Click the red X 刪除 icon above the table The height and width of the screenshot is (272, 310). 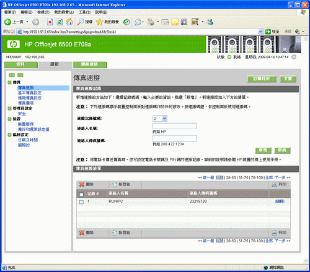[82, 184]
